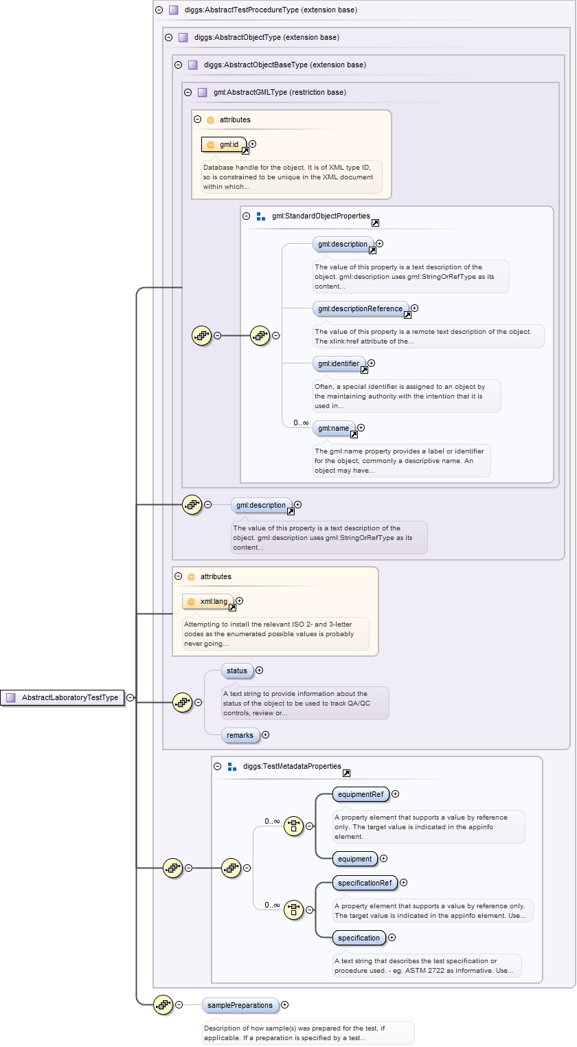Screen dimensions: 577x1047
Task: Collapse the AbstractLaboratoryTestType root node
Action: coord(130,697)
